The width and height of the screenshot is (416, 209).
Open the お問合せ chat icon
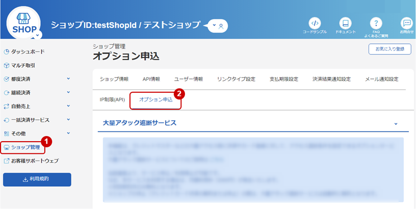[x=407, y=23]
